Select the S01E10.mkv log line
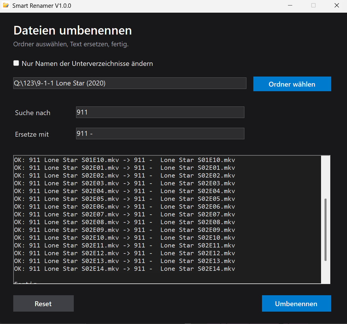This screenshot has height=324, width=347. pos(125,160)
